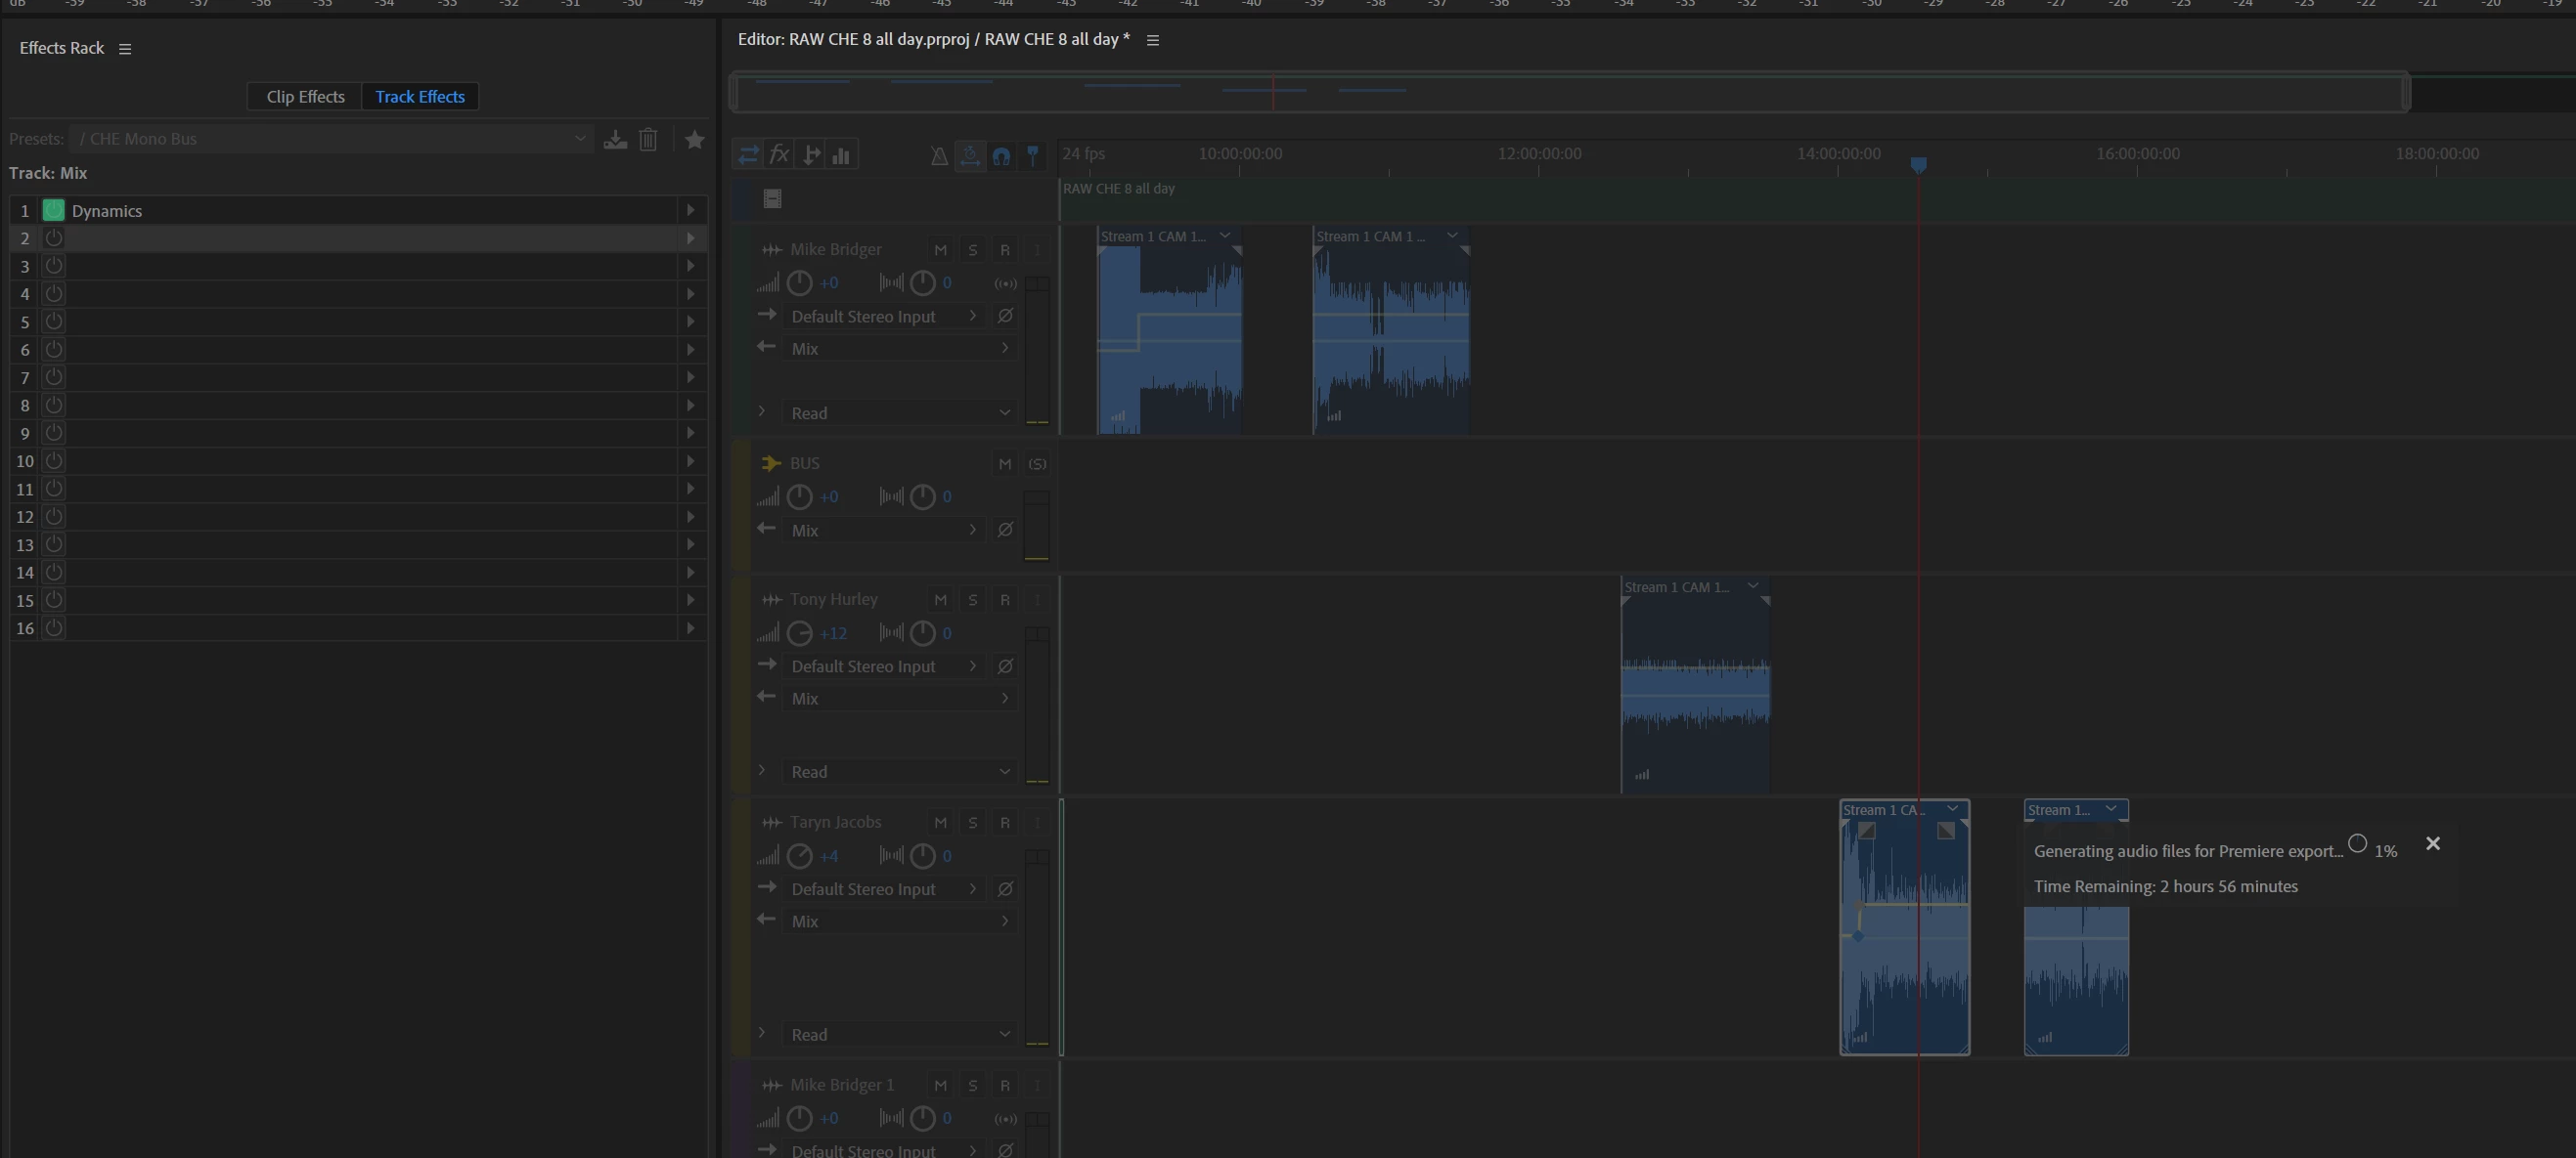Open the CHE Mono Bus presets dropdown
The width and height of the screenshot is (2576, 1158).
click(579, 139)
